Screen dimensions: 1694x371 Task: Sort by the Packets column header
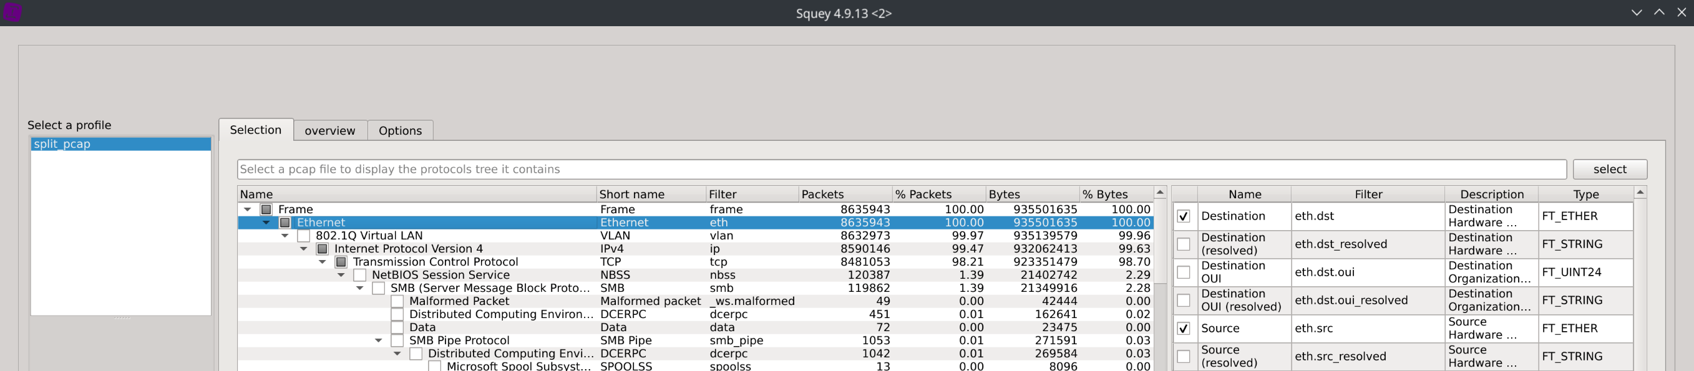pos(822,195)
